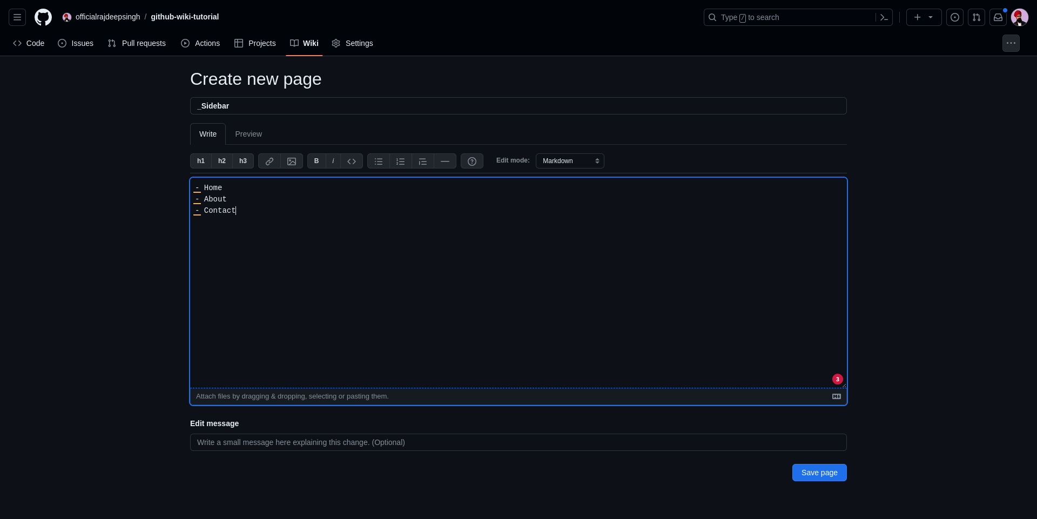Insert h3 heading
This screenshot has width=1037, height=519.
pyautogui.click(x=243, y=161)
